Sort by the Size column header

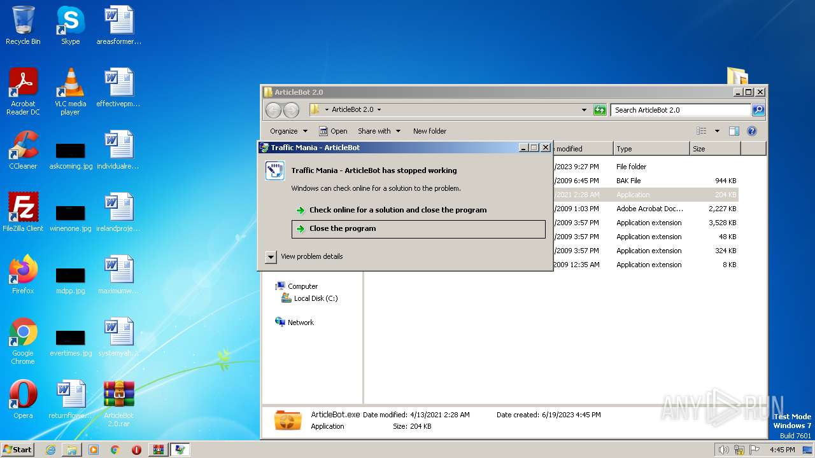tap(715, 149)
